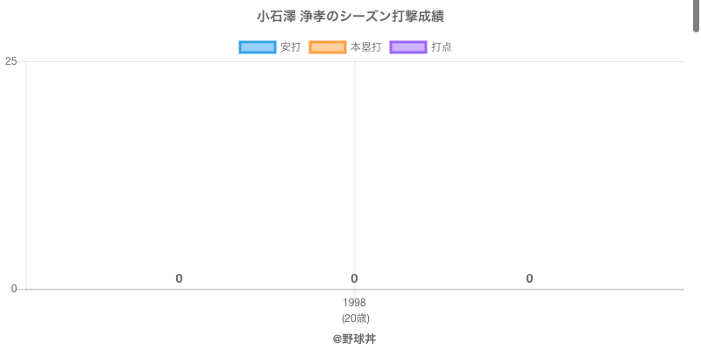Image resolution: width=701 pixels, height=350 pixels.
Task: Select the 1998 x-axis label
Action: [355, 303]
